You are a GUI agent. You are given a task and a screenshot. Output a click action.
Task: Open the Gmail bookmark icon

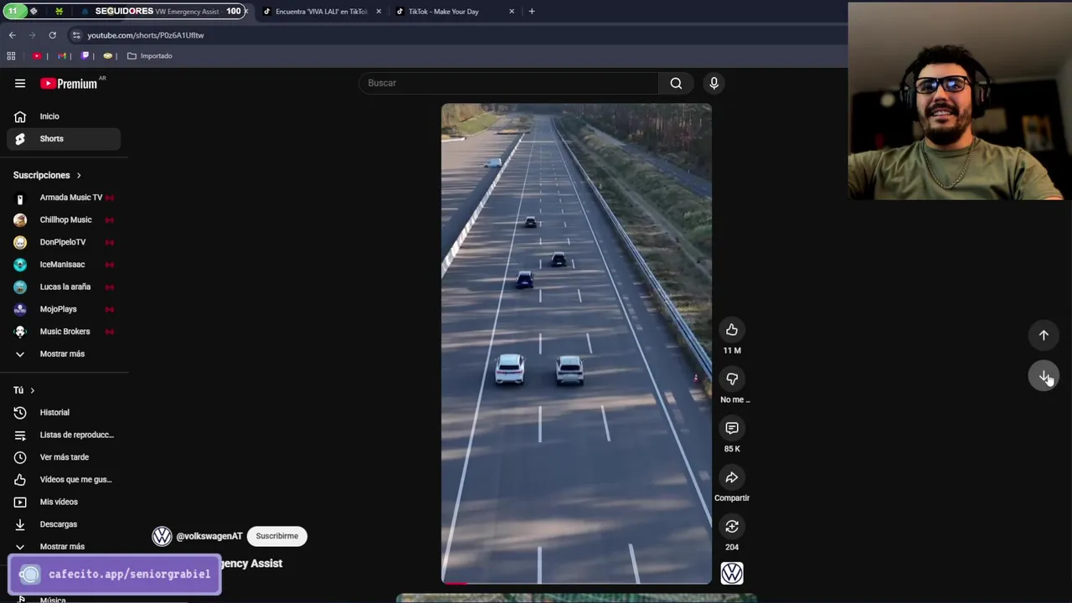[x=61, y=56]
